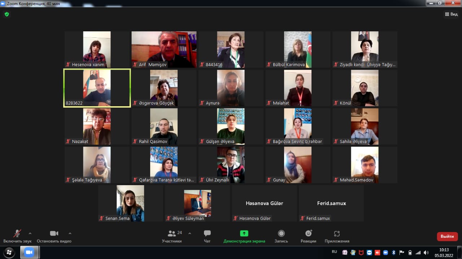Viewport: 462px width, 259px height.
Task: Click the green encryption shield icon
Action: 6,14
